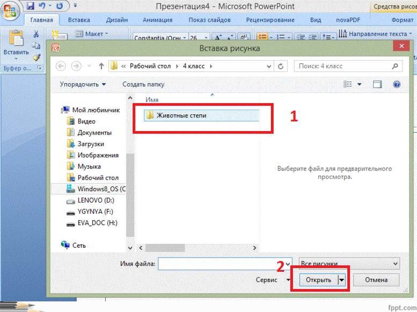Copy selection with the copy icon

tap(36, 46)
